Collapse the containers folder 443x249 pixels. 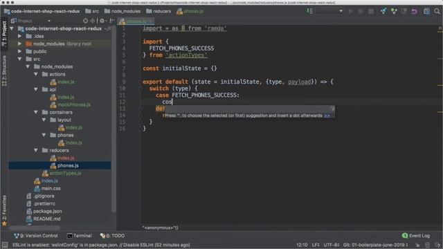click(36, 112)
